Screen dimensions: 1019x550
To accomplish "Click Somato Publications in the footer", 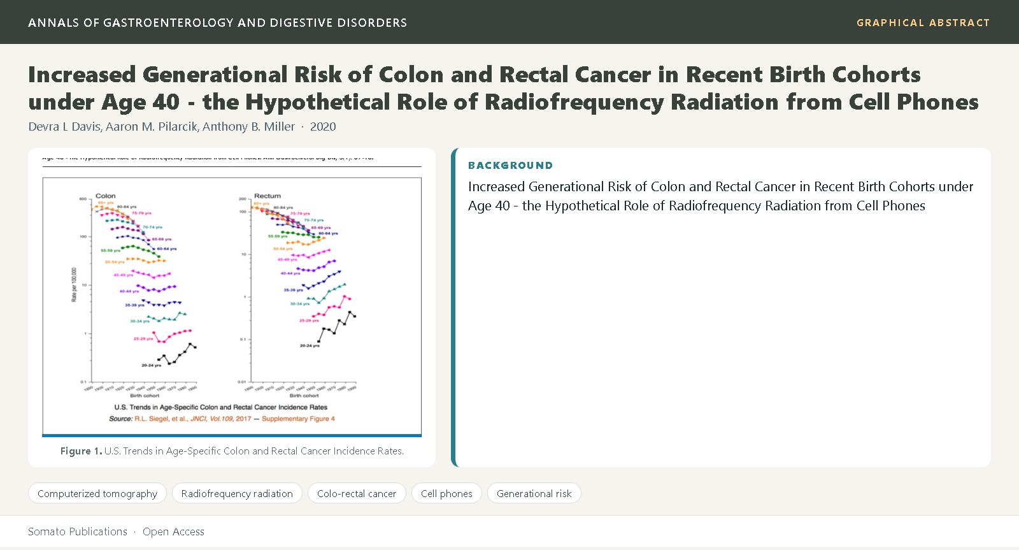I will click(78, 532).
